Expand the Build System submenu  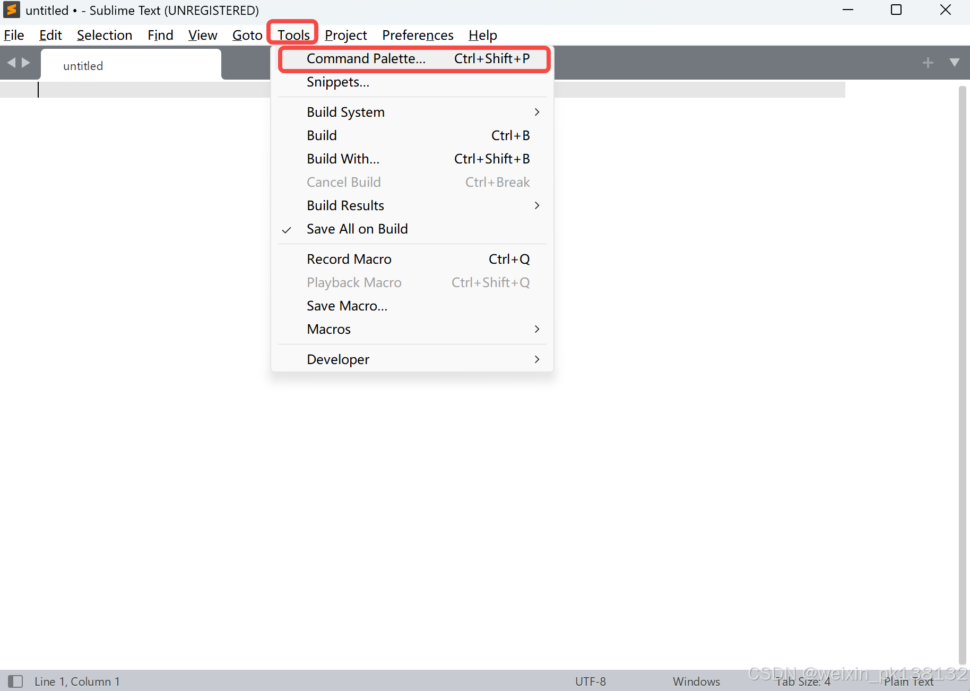pyautogui.click(x=345, y=112)
